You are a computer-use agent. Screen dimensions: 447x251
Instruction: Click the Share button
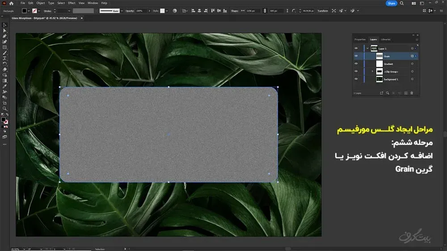[x=392, y=3]
